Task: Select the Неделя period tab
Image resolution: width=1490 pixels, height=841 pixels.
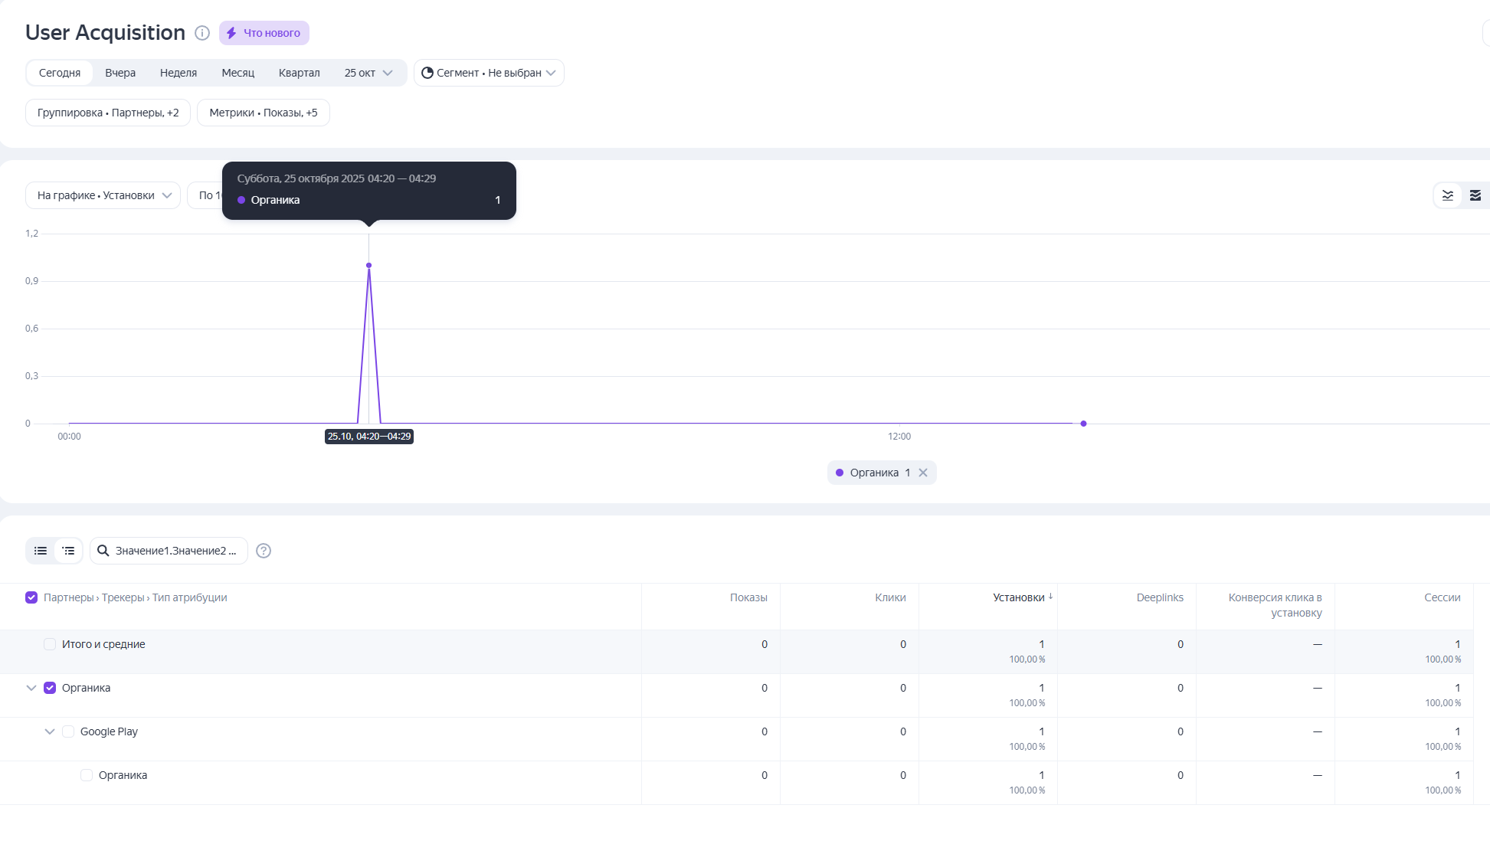Action: tap(178, 73)
